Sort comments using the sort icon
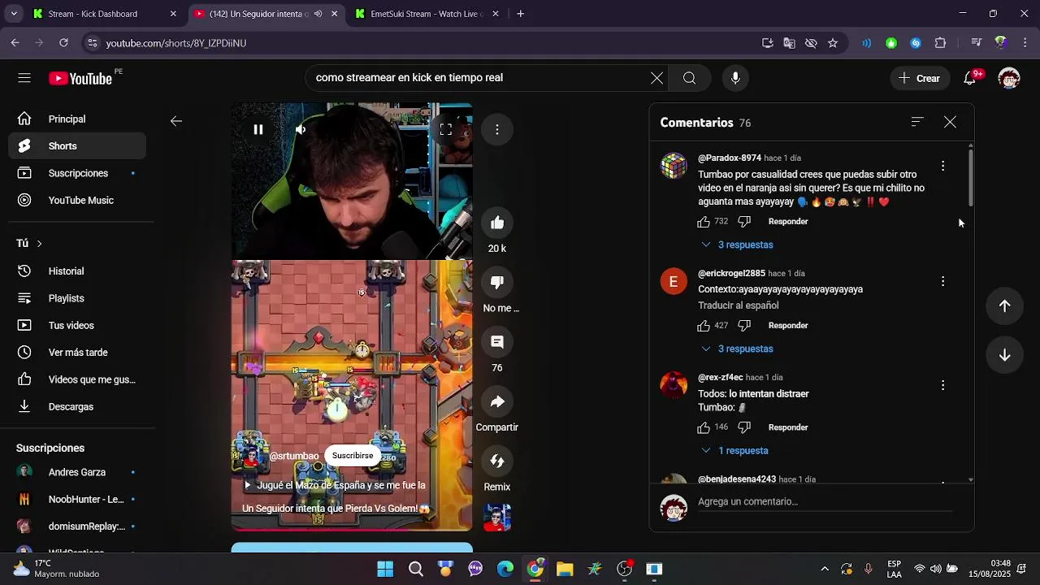Screen dimensions: 1040x585 tap(917, 122)
